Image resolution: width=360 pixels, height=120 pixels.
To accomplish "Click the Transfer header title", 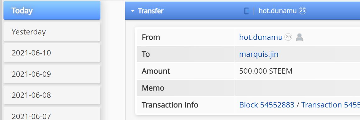I will pos(151,11).
